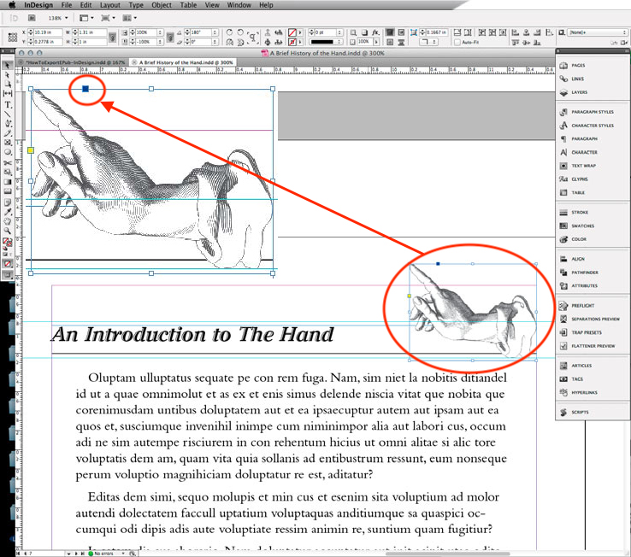
Task: Pick the Eyedropper tool
Action: [8, 210]
